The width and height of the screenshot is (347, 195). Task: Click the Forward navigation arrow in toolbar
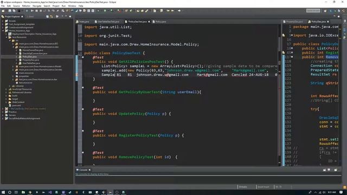179,11
